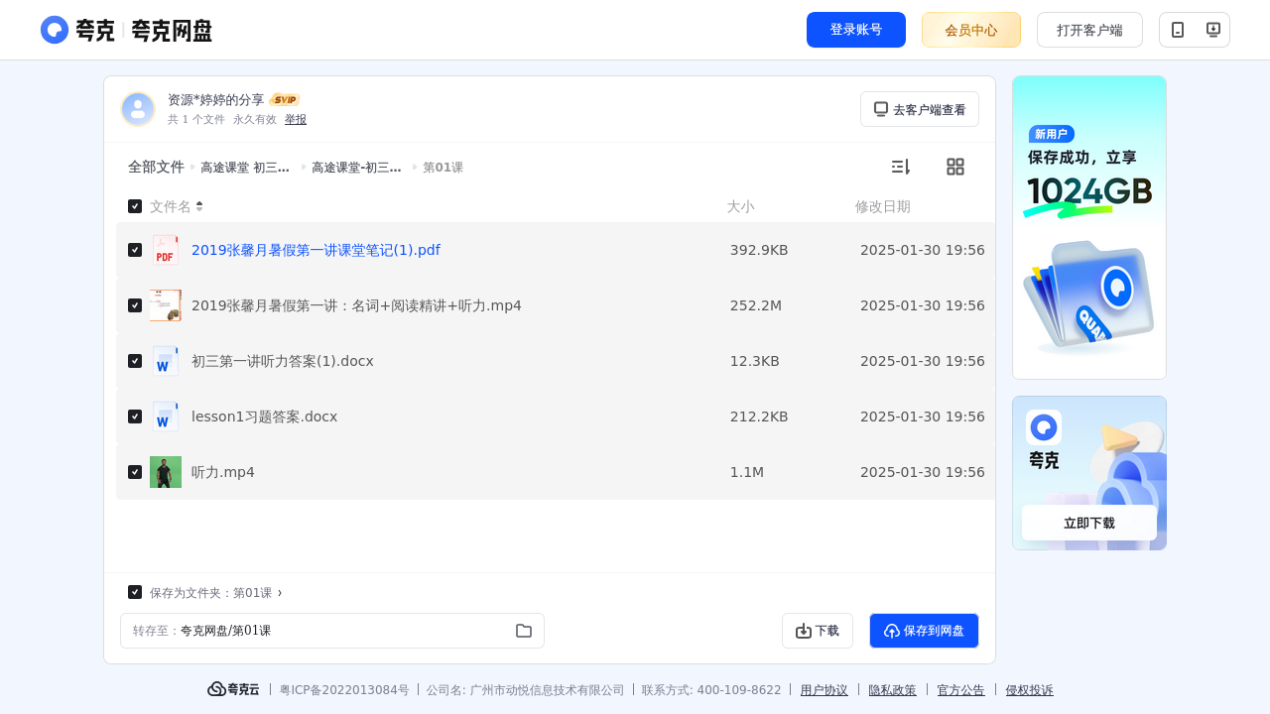Click the video thumbnail of 听力.mp4
Screen dimensions: 1270x714
[166, 472]
